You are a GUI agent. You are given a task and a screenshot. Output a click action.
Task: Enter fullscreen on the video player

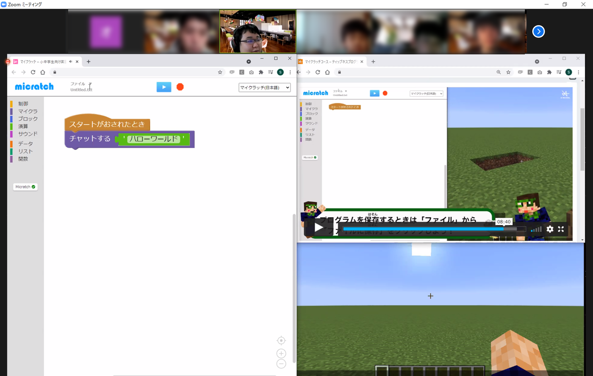pos(561,229)
